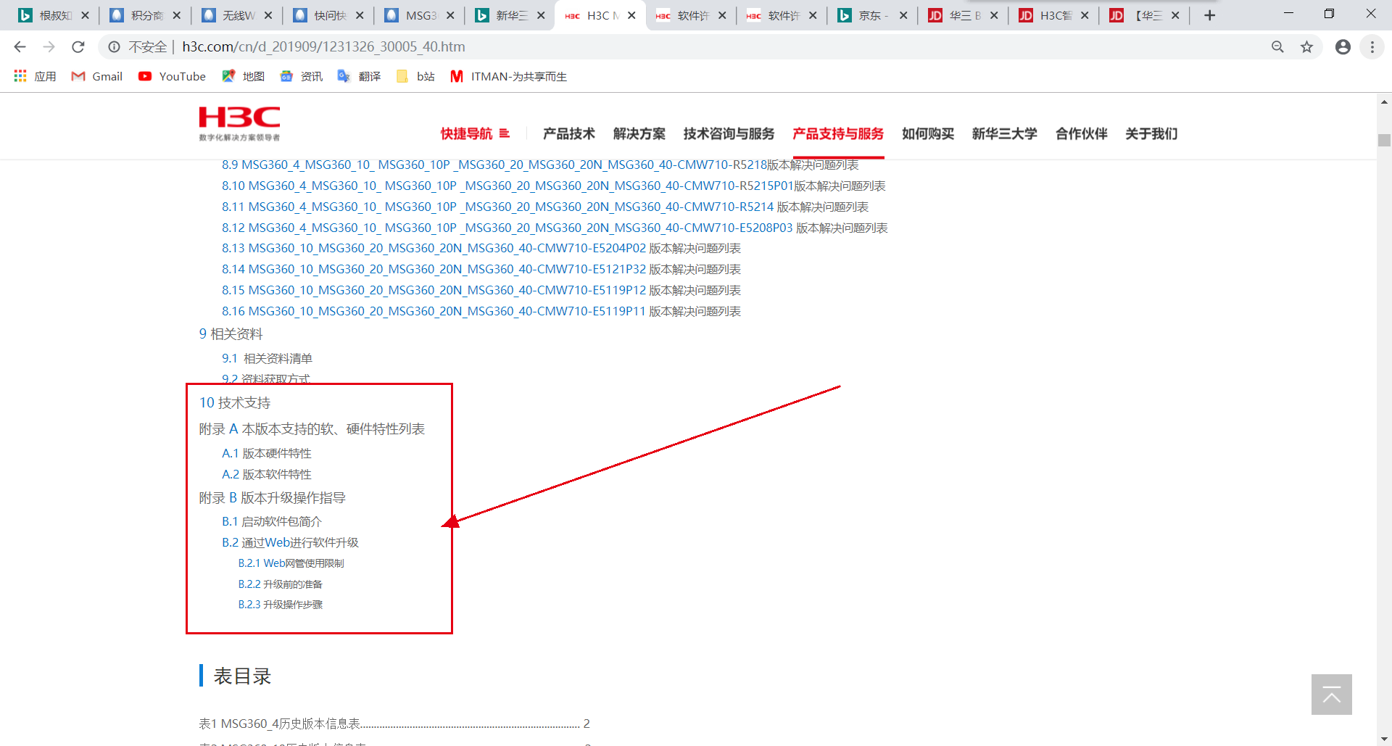Switch to the 积分商 tab

tap(145, 15)
